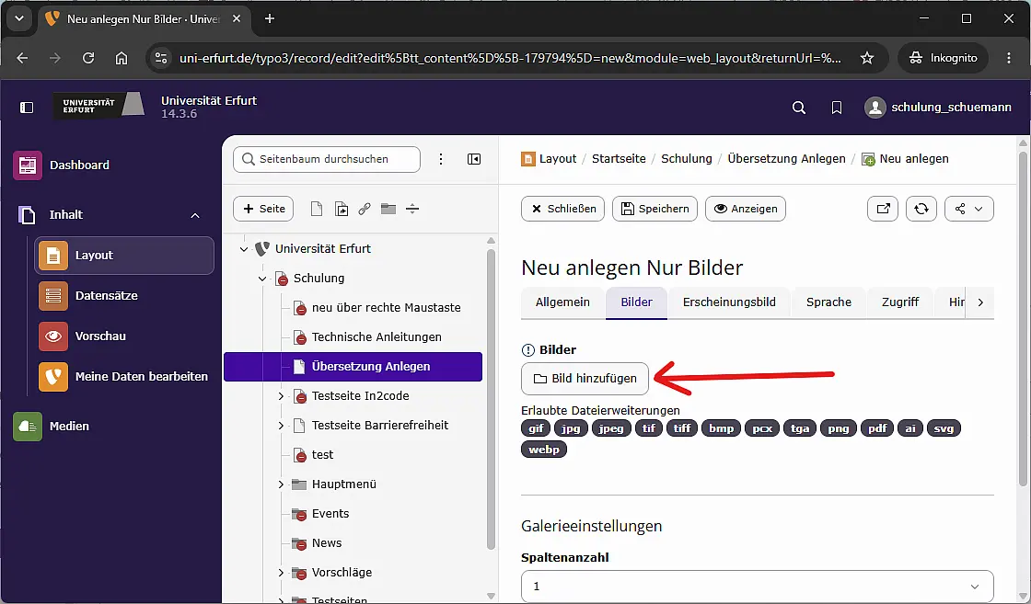The image size is (1031, 604).
Task: Collapse the Schulung tree node
Action: [x=262, y=279]
